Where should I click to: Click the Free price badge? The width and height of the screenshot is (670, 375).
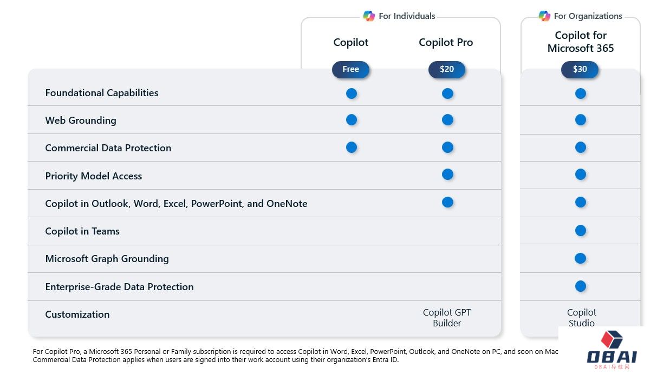350,69
